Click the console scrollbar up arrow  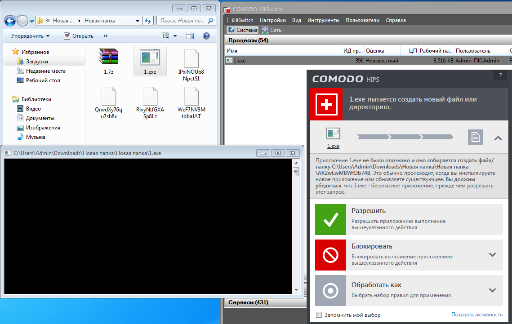[296, 163]
